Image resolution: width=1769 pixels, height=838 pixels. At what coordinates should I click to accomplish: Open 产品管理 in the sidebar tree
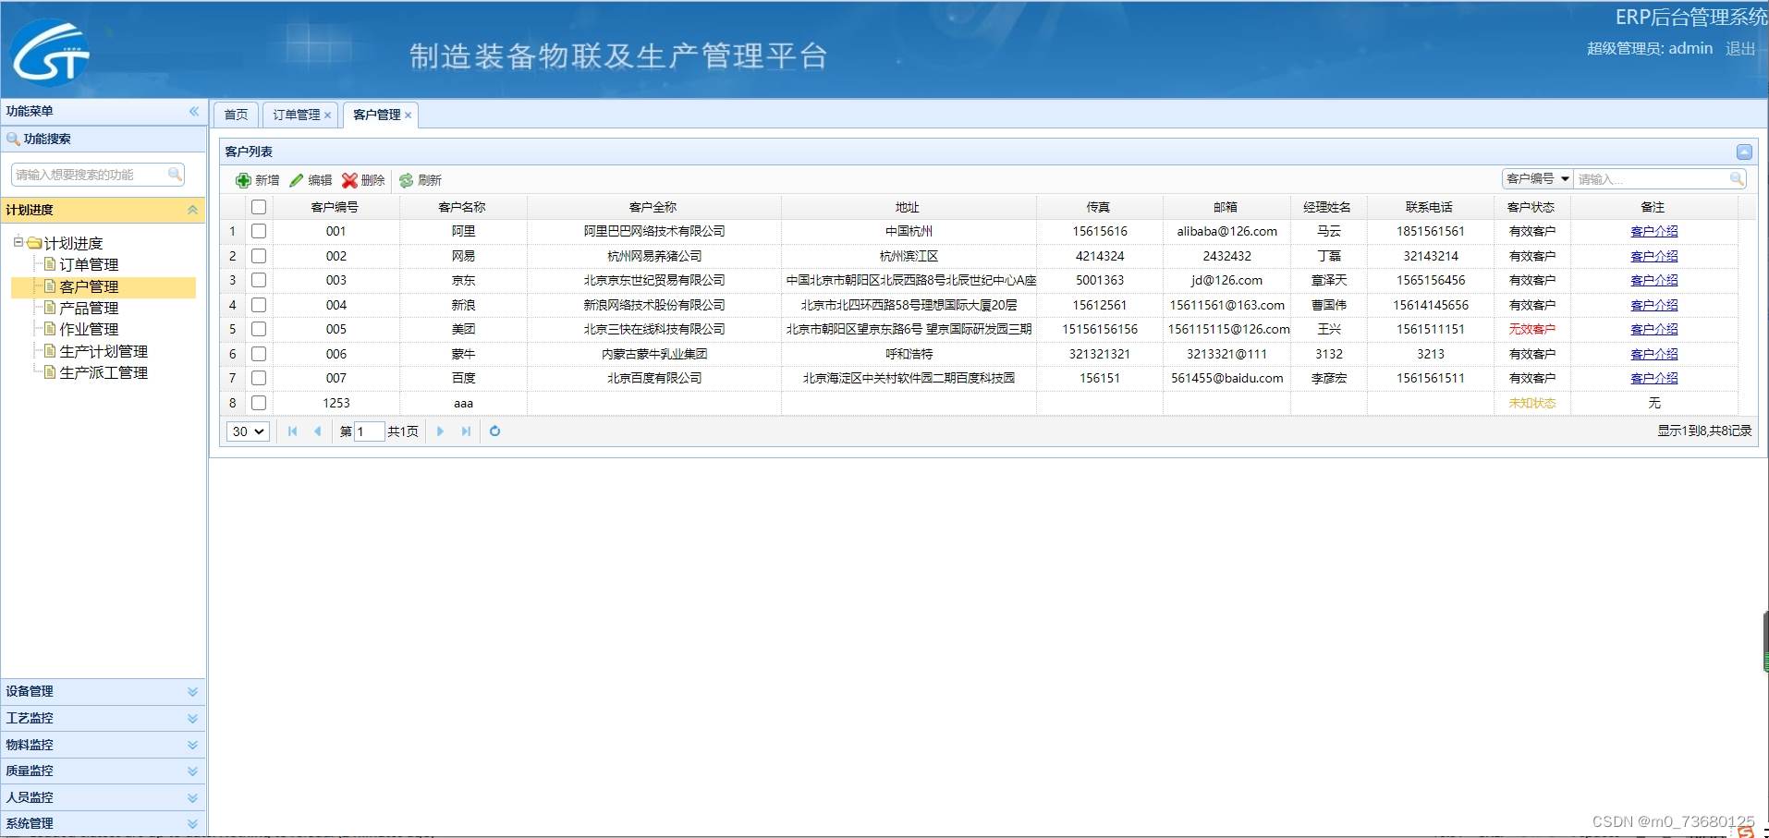89,308
